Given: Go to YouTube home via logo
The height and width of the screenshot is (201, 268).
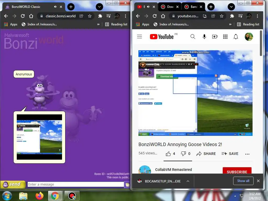Looking at the screenshot, I should pos(162,37).
